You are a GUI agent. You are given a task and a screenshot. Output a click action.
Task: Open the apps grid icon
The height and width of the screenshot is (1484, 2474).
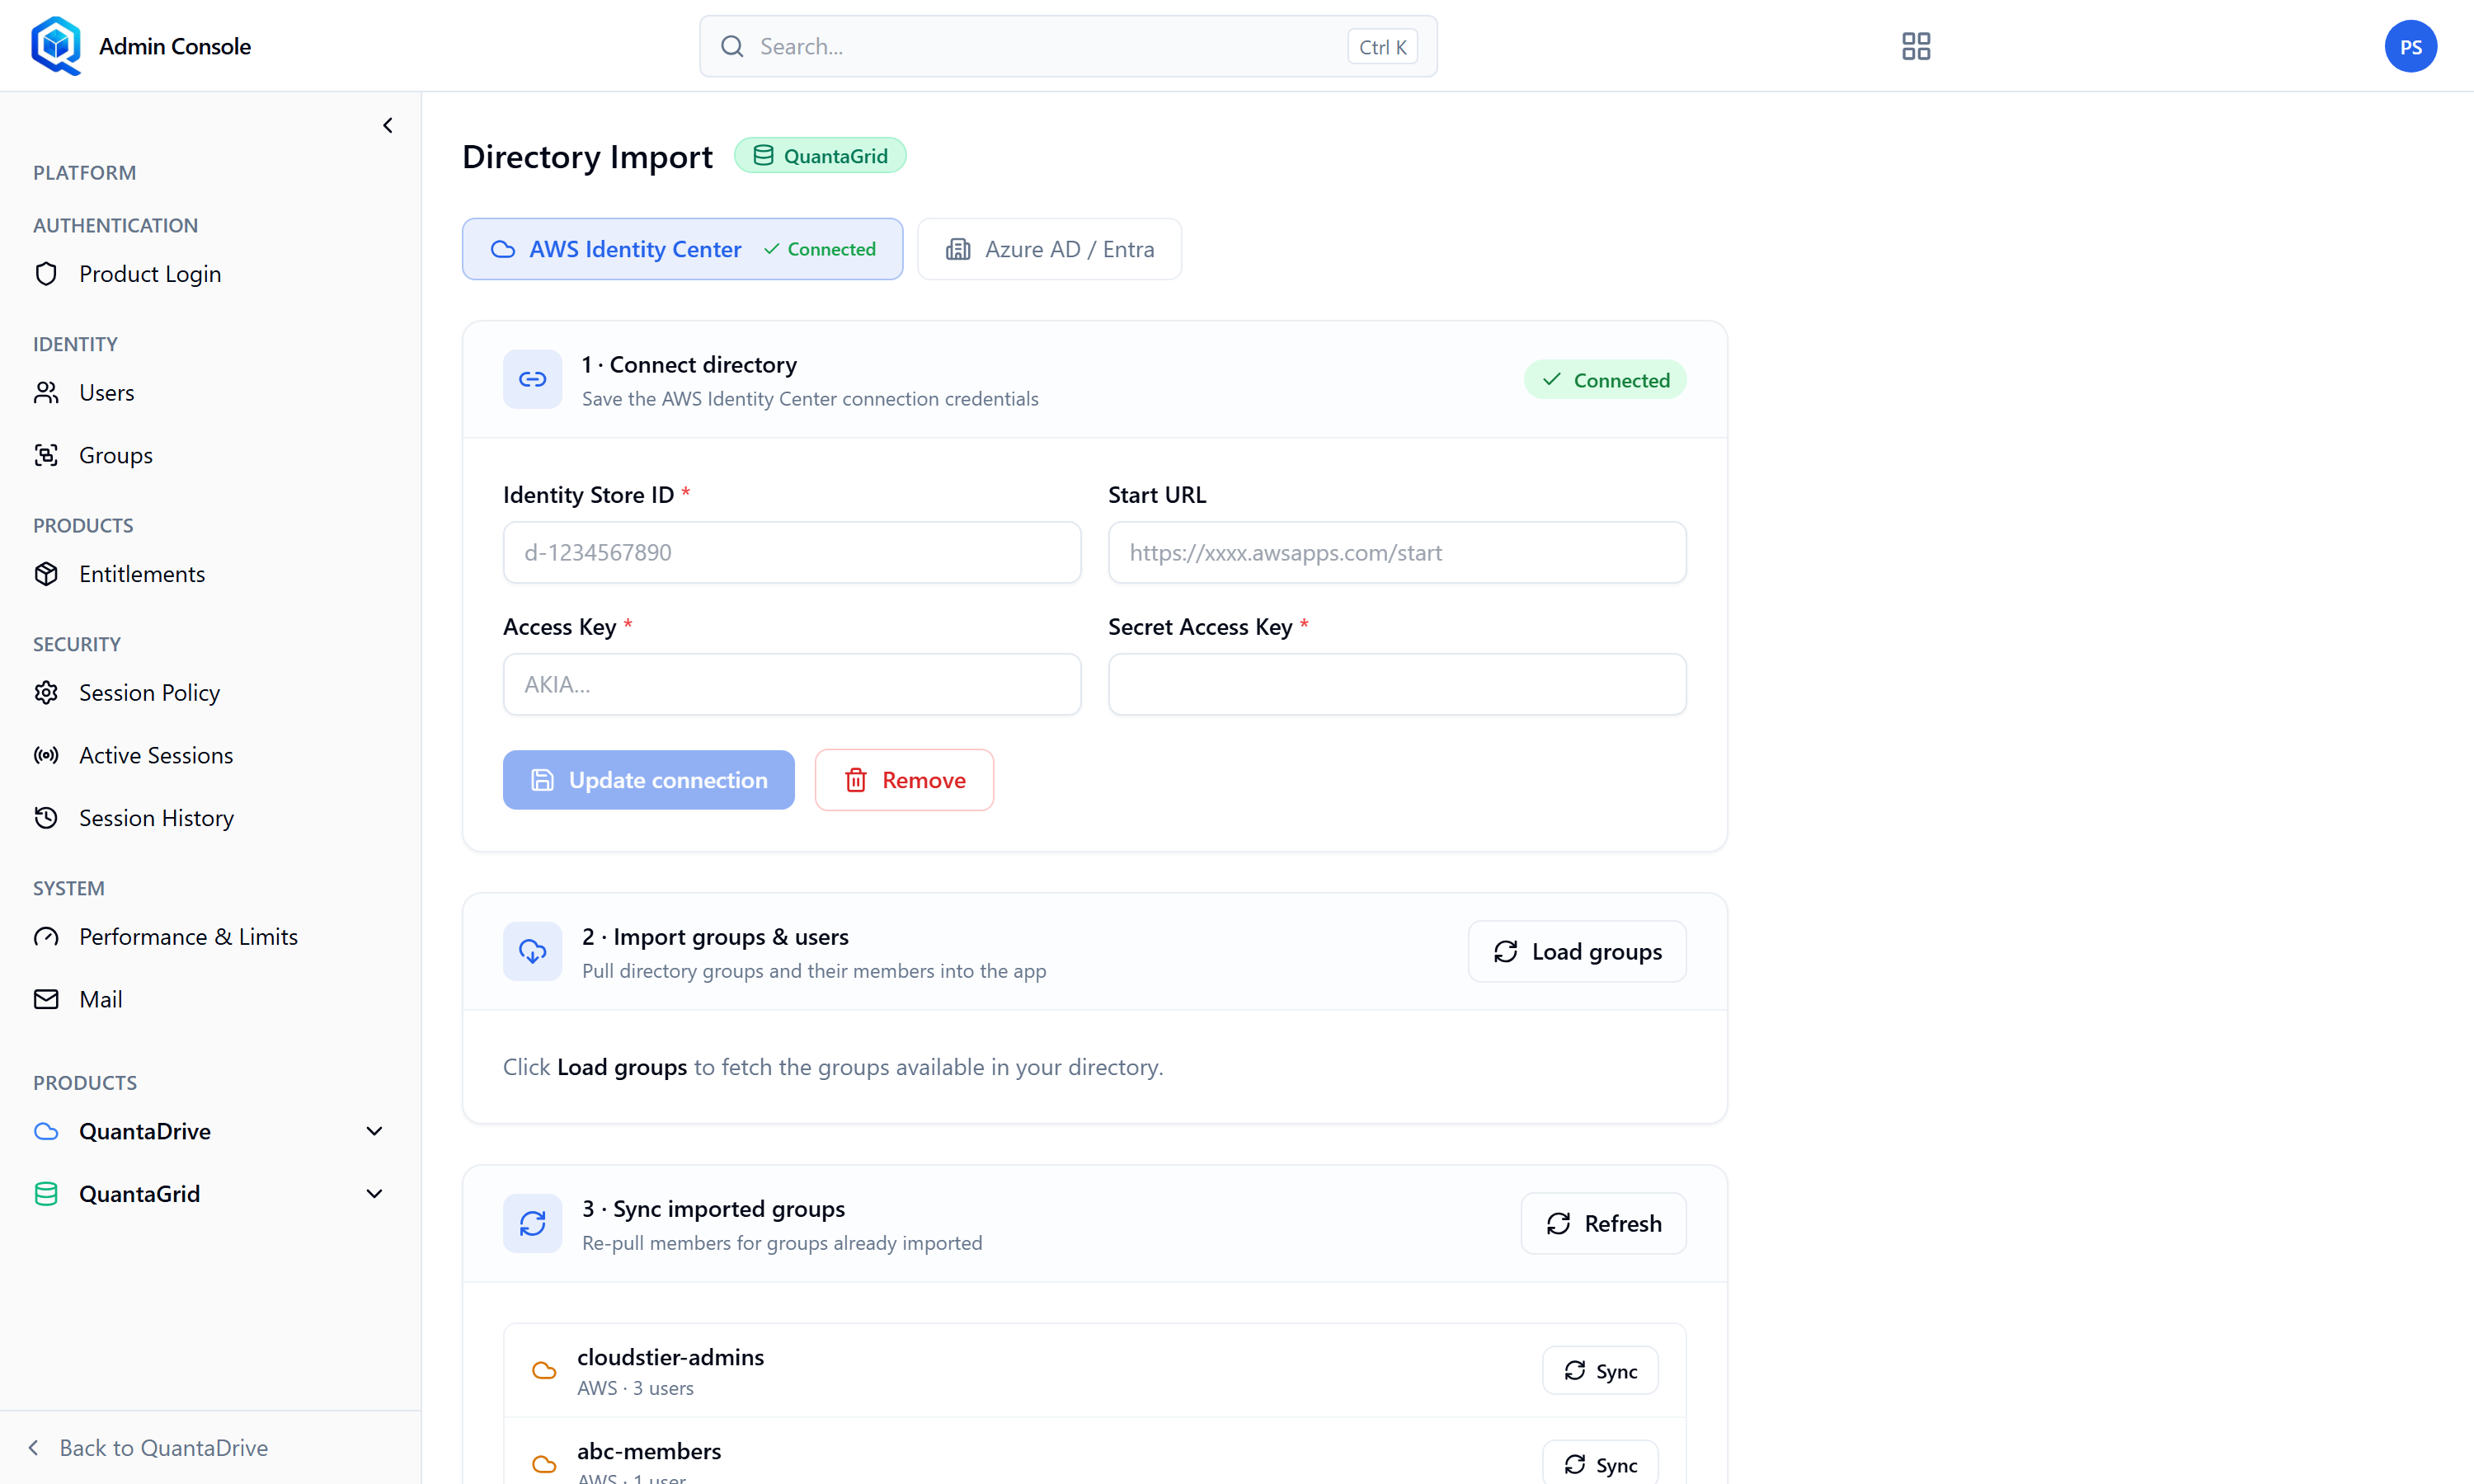1915,46
